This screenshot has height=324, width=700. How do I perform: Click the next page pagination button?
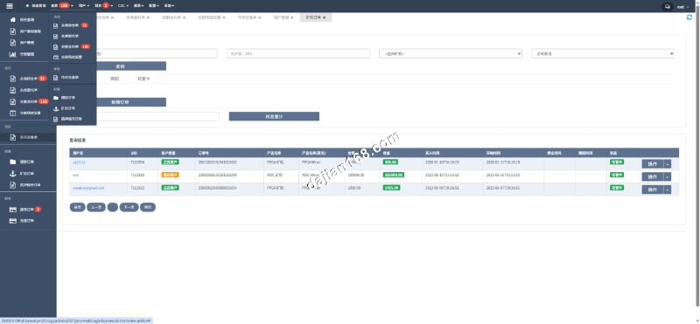[x=129, y=207]
